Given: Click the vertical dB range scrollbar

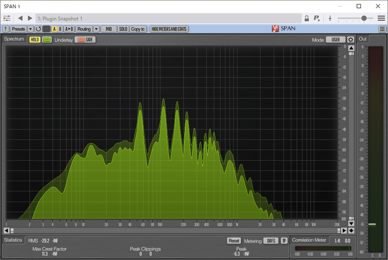Looking at the screenshot, I should 351,136.
